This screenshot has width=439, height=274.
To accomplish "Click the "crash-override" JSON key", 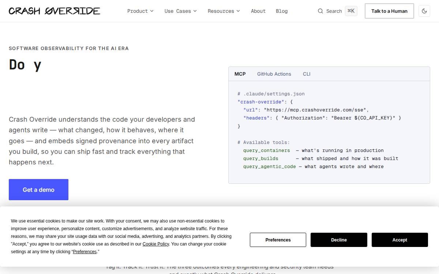I will click(x=261, y=102).
